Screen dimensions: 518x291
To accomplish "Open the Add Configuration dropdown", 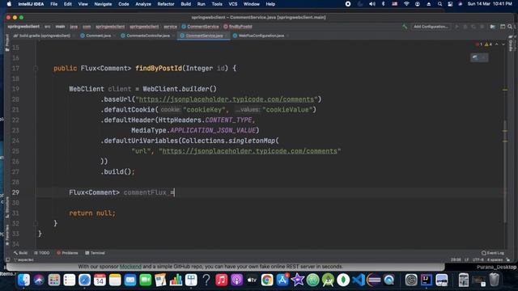I will tap(431, 27).
